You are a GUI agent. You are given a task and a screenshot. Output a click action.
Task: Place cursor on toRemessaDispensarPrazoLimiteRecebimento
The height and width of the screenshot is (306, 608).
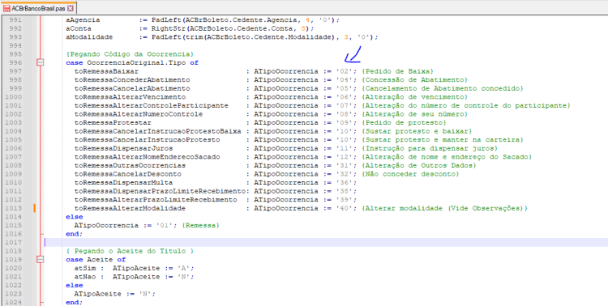[161, 191]
